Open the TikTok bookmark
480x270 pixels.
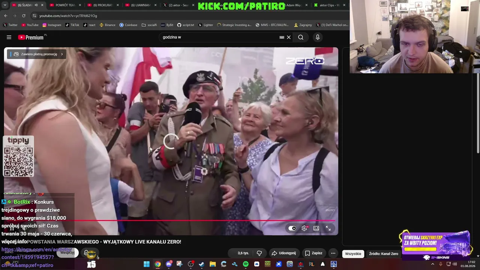coord(72,25)
